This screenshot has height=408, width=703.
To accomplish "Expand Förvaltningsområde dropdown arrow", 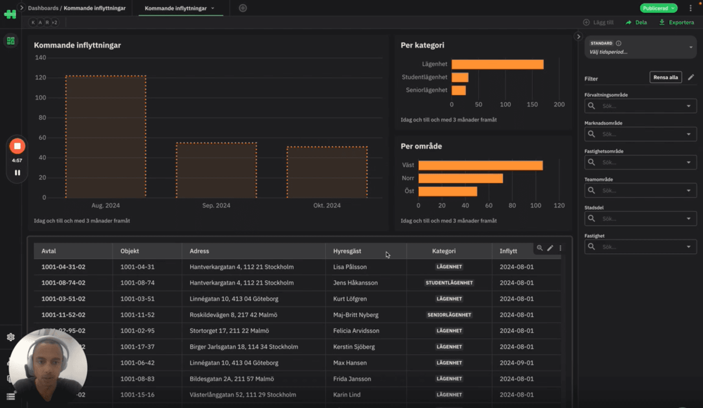I will point(689,106).
